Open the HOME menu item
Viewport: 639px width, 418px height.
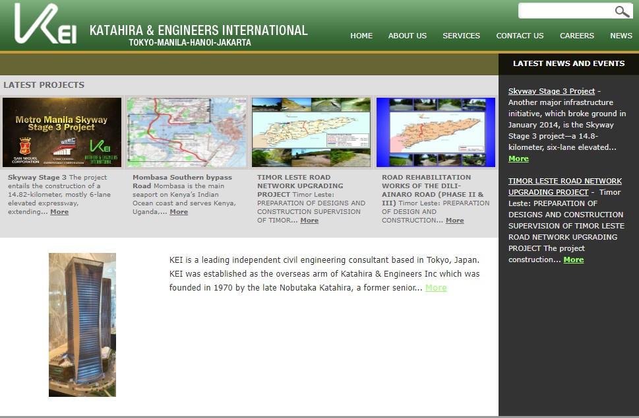click(361, 36)
